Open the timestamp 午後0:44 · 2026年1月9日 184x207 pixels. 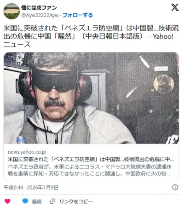click(x=31, y=187)
